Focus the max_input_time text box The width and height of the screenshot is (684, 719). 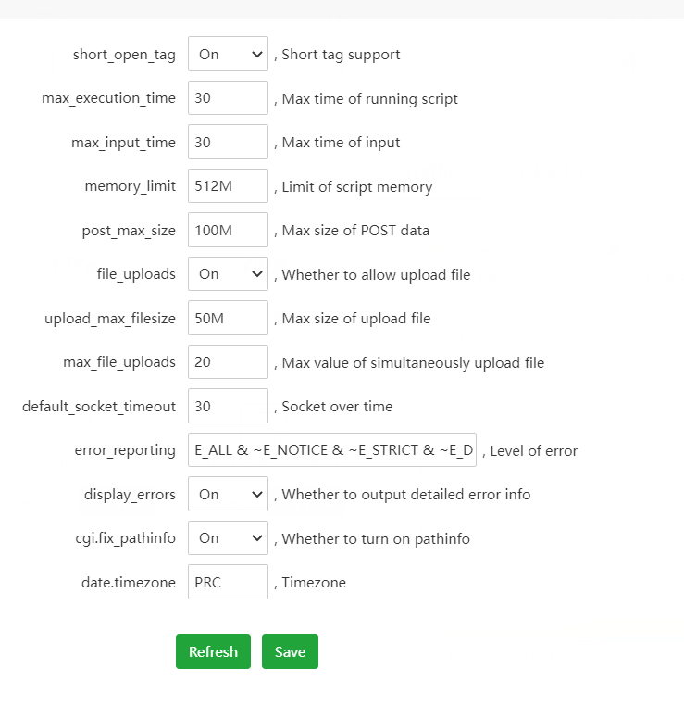point(228,142)
